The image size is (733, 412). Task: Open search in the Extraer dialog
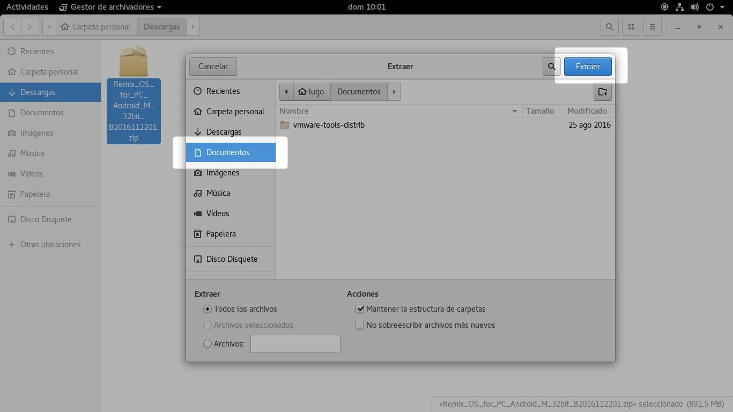(551, 66)
